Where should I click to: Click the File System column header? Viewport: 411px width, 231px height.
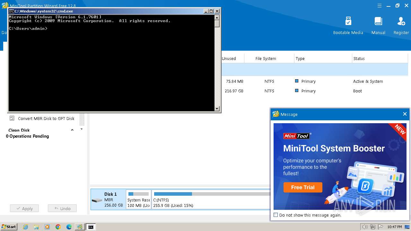point(266,58)
